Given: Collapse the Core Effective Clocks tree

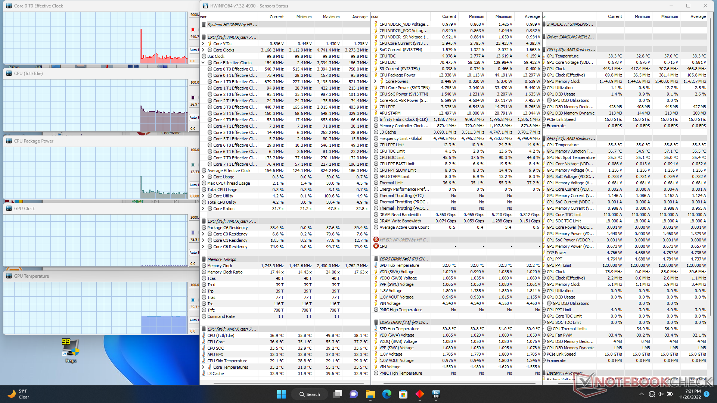Looking at the screenshot, I should tap(203, 63).
